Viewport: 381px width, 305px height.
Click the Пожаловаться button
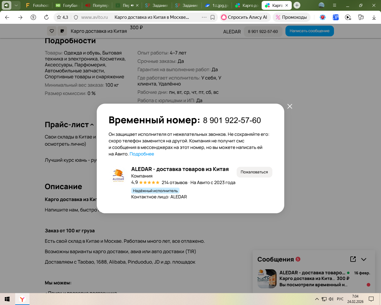[x=254, y=172]
